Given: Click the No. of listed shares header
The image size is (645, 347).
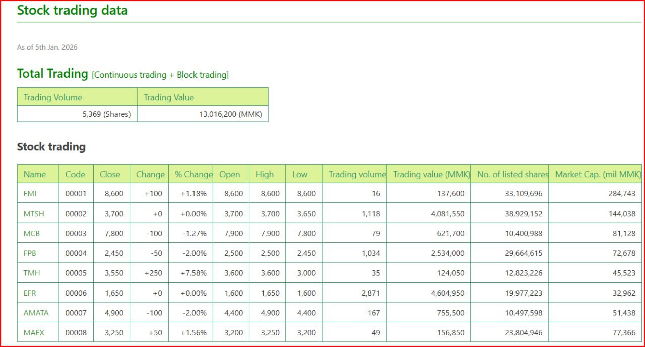Looking at the screenshot, I should tap(512, 174).
